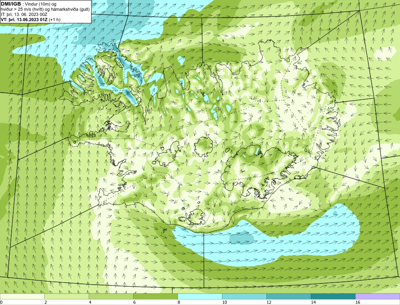This screenshot has width=400, height=305.
Task: Click the 'hviður > 25 m/s (hvítt)' description line
Action: click(45, 10)
